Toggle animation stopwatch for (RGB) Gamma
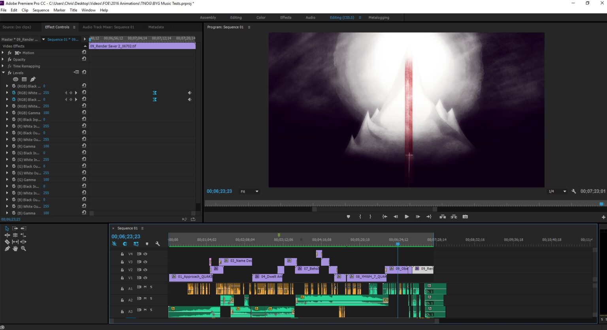The height and width of the screenshot is (330, 607). tap(13, 112)
